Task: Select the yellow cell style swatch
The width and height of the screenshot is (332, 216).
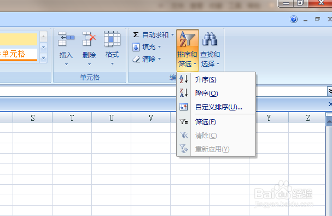Action: click(x=19, y=39)
